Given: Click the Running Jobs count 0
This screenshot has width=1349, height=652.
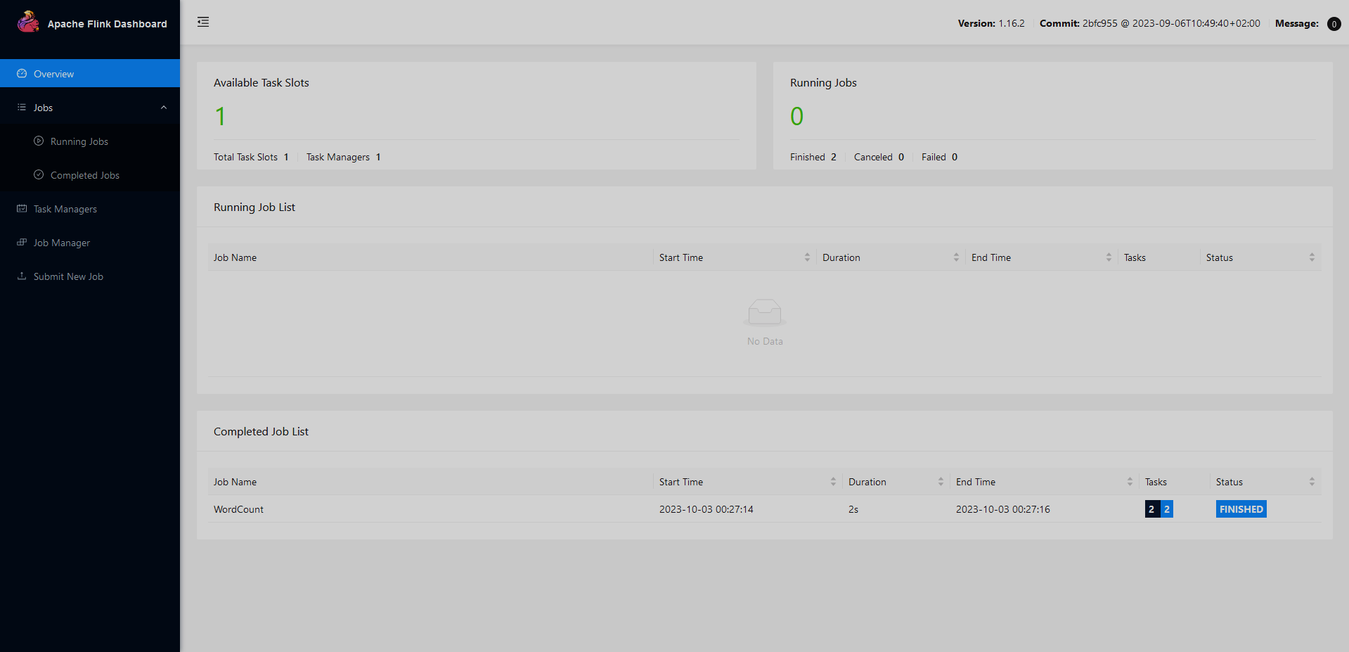Looking at the screenshot, I should 796,116.
